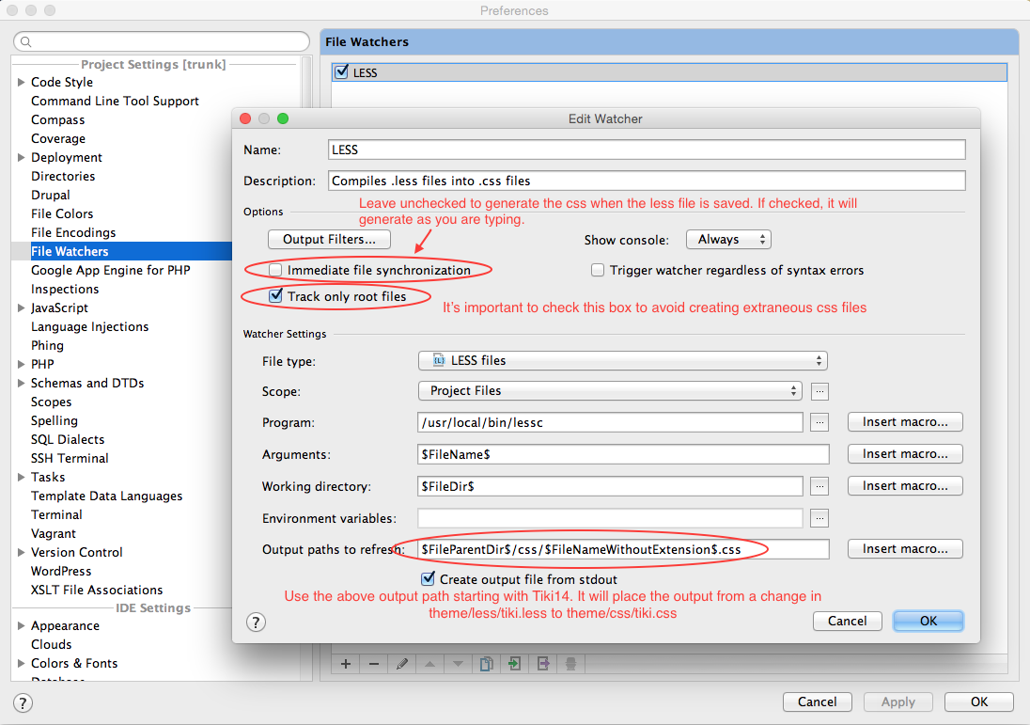Viewport: 1030px width, 725px height.
Task: Click the empty Environment variables field
Action: pos(610,519)
